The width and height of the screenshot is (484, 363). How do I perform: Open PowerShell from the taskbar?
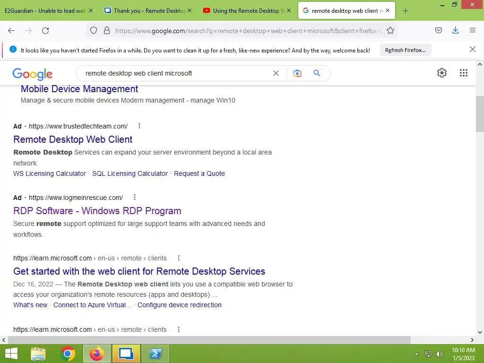point(155,354)
